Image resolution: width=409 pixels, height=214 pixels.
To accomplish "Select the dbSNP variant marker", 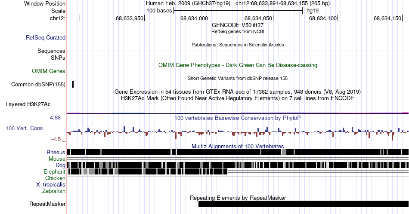I will click(x=73, y=84).
